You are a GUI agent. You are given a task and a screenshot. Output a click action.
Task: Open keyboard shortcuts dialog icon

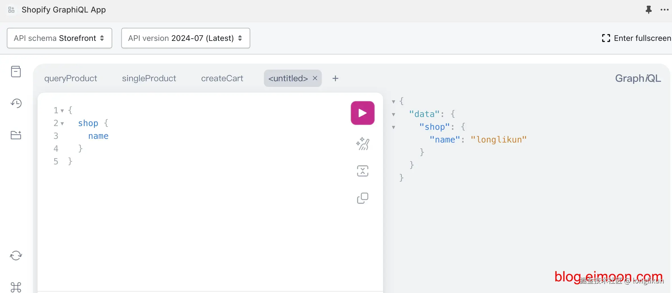(x=16, y=287)
